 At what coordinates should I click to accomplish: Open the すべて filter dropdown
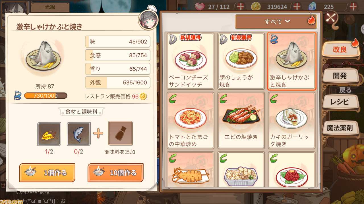[x=276, y=22]
